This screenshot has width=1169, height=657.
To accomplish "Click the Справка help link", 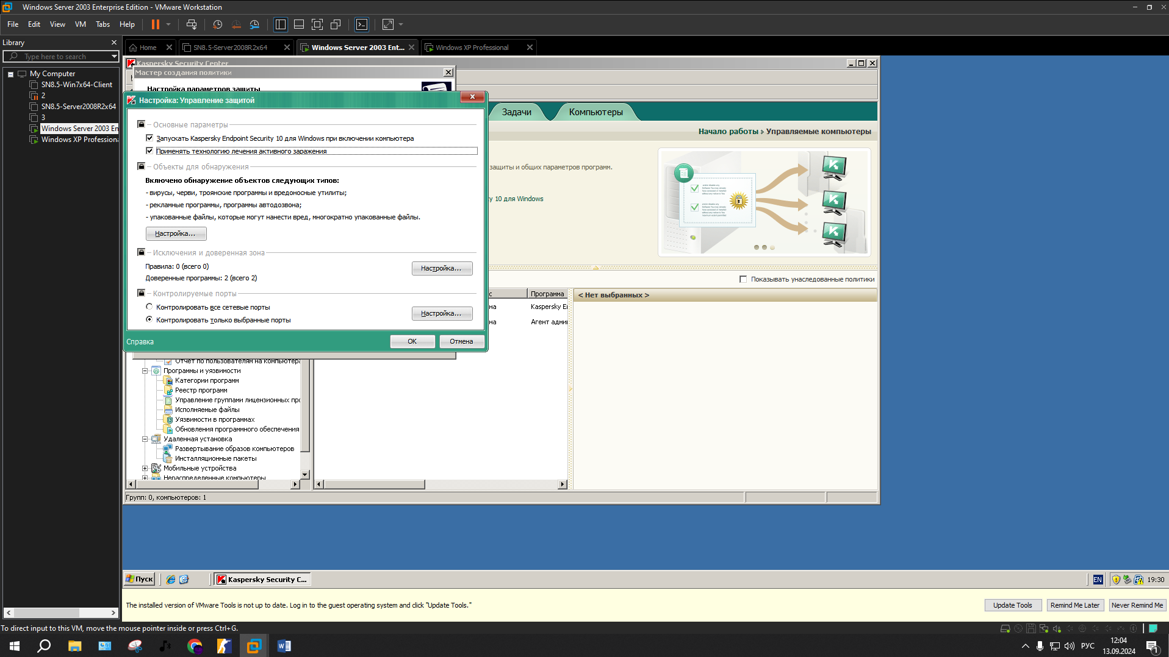I will coord(140,342).
